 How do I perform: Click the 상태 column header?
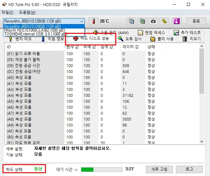click(x=155, y=47)
